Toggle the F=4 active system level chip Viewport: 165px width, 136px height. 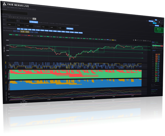point(19,29)
